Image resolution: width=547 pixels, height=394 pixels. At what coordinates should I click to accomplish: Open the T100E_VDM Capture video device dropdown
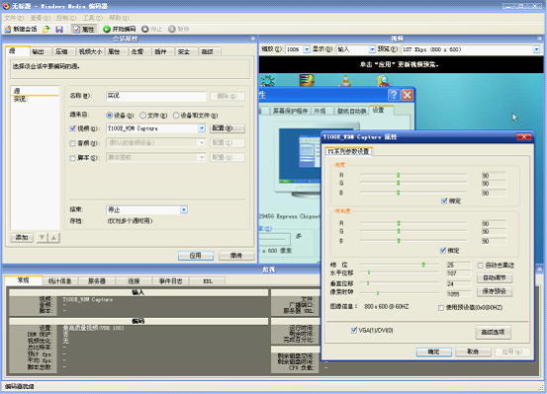tap(202, 128)
